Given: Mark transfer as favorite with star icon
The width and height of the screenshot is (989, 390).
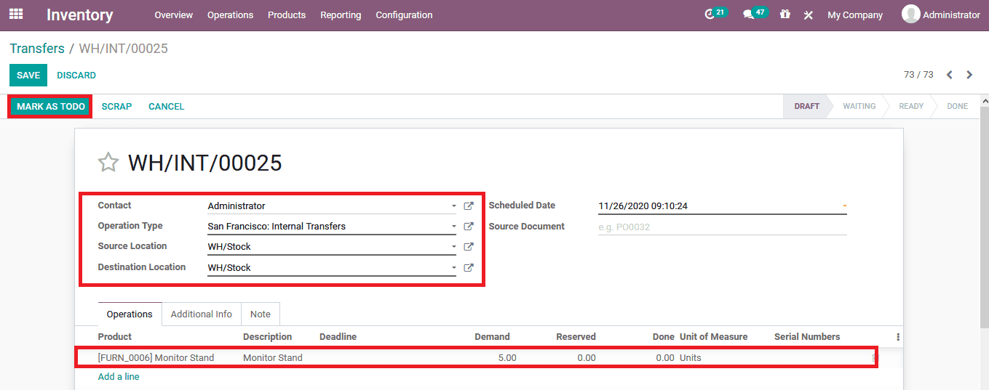Looking at the screenshot, I should pos(108,162).
